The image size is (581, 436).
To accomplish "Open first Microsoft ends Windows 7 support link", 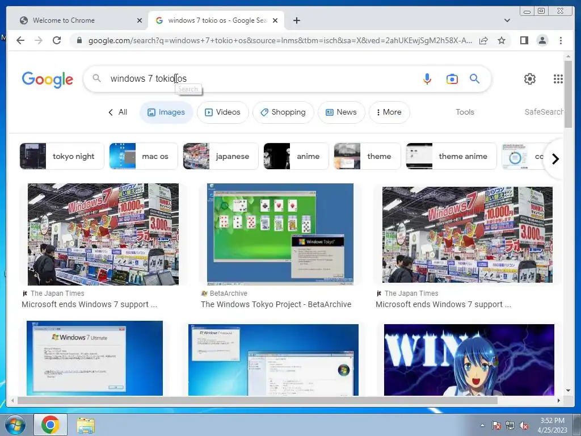I will (89, 304).
